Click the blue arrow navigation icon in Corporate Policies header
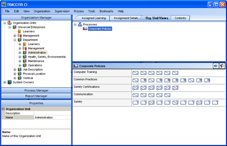 click(216, 66)
